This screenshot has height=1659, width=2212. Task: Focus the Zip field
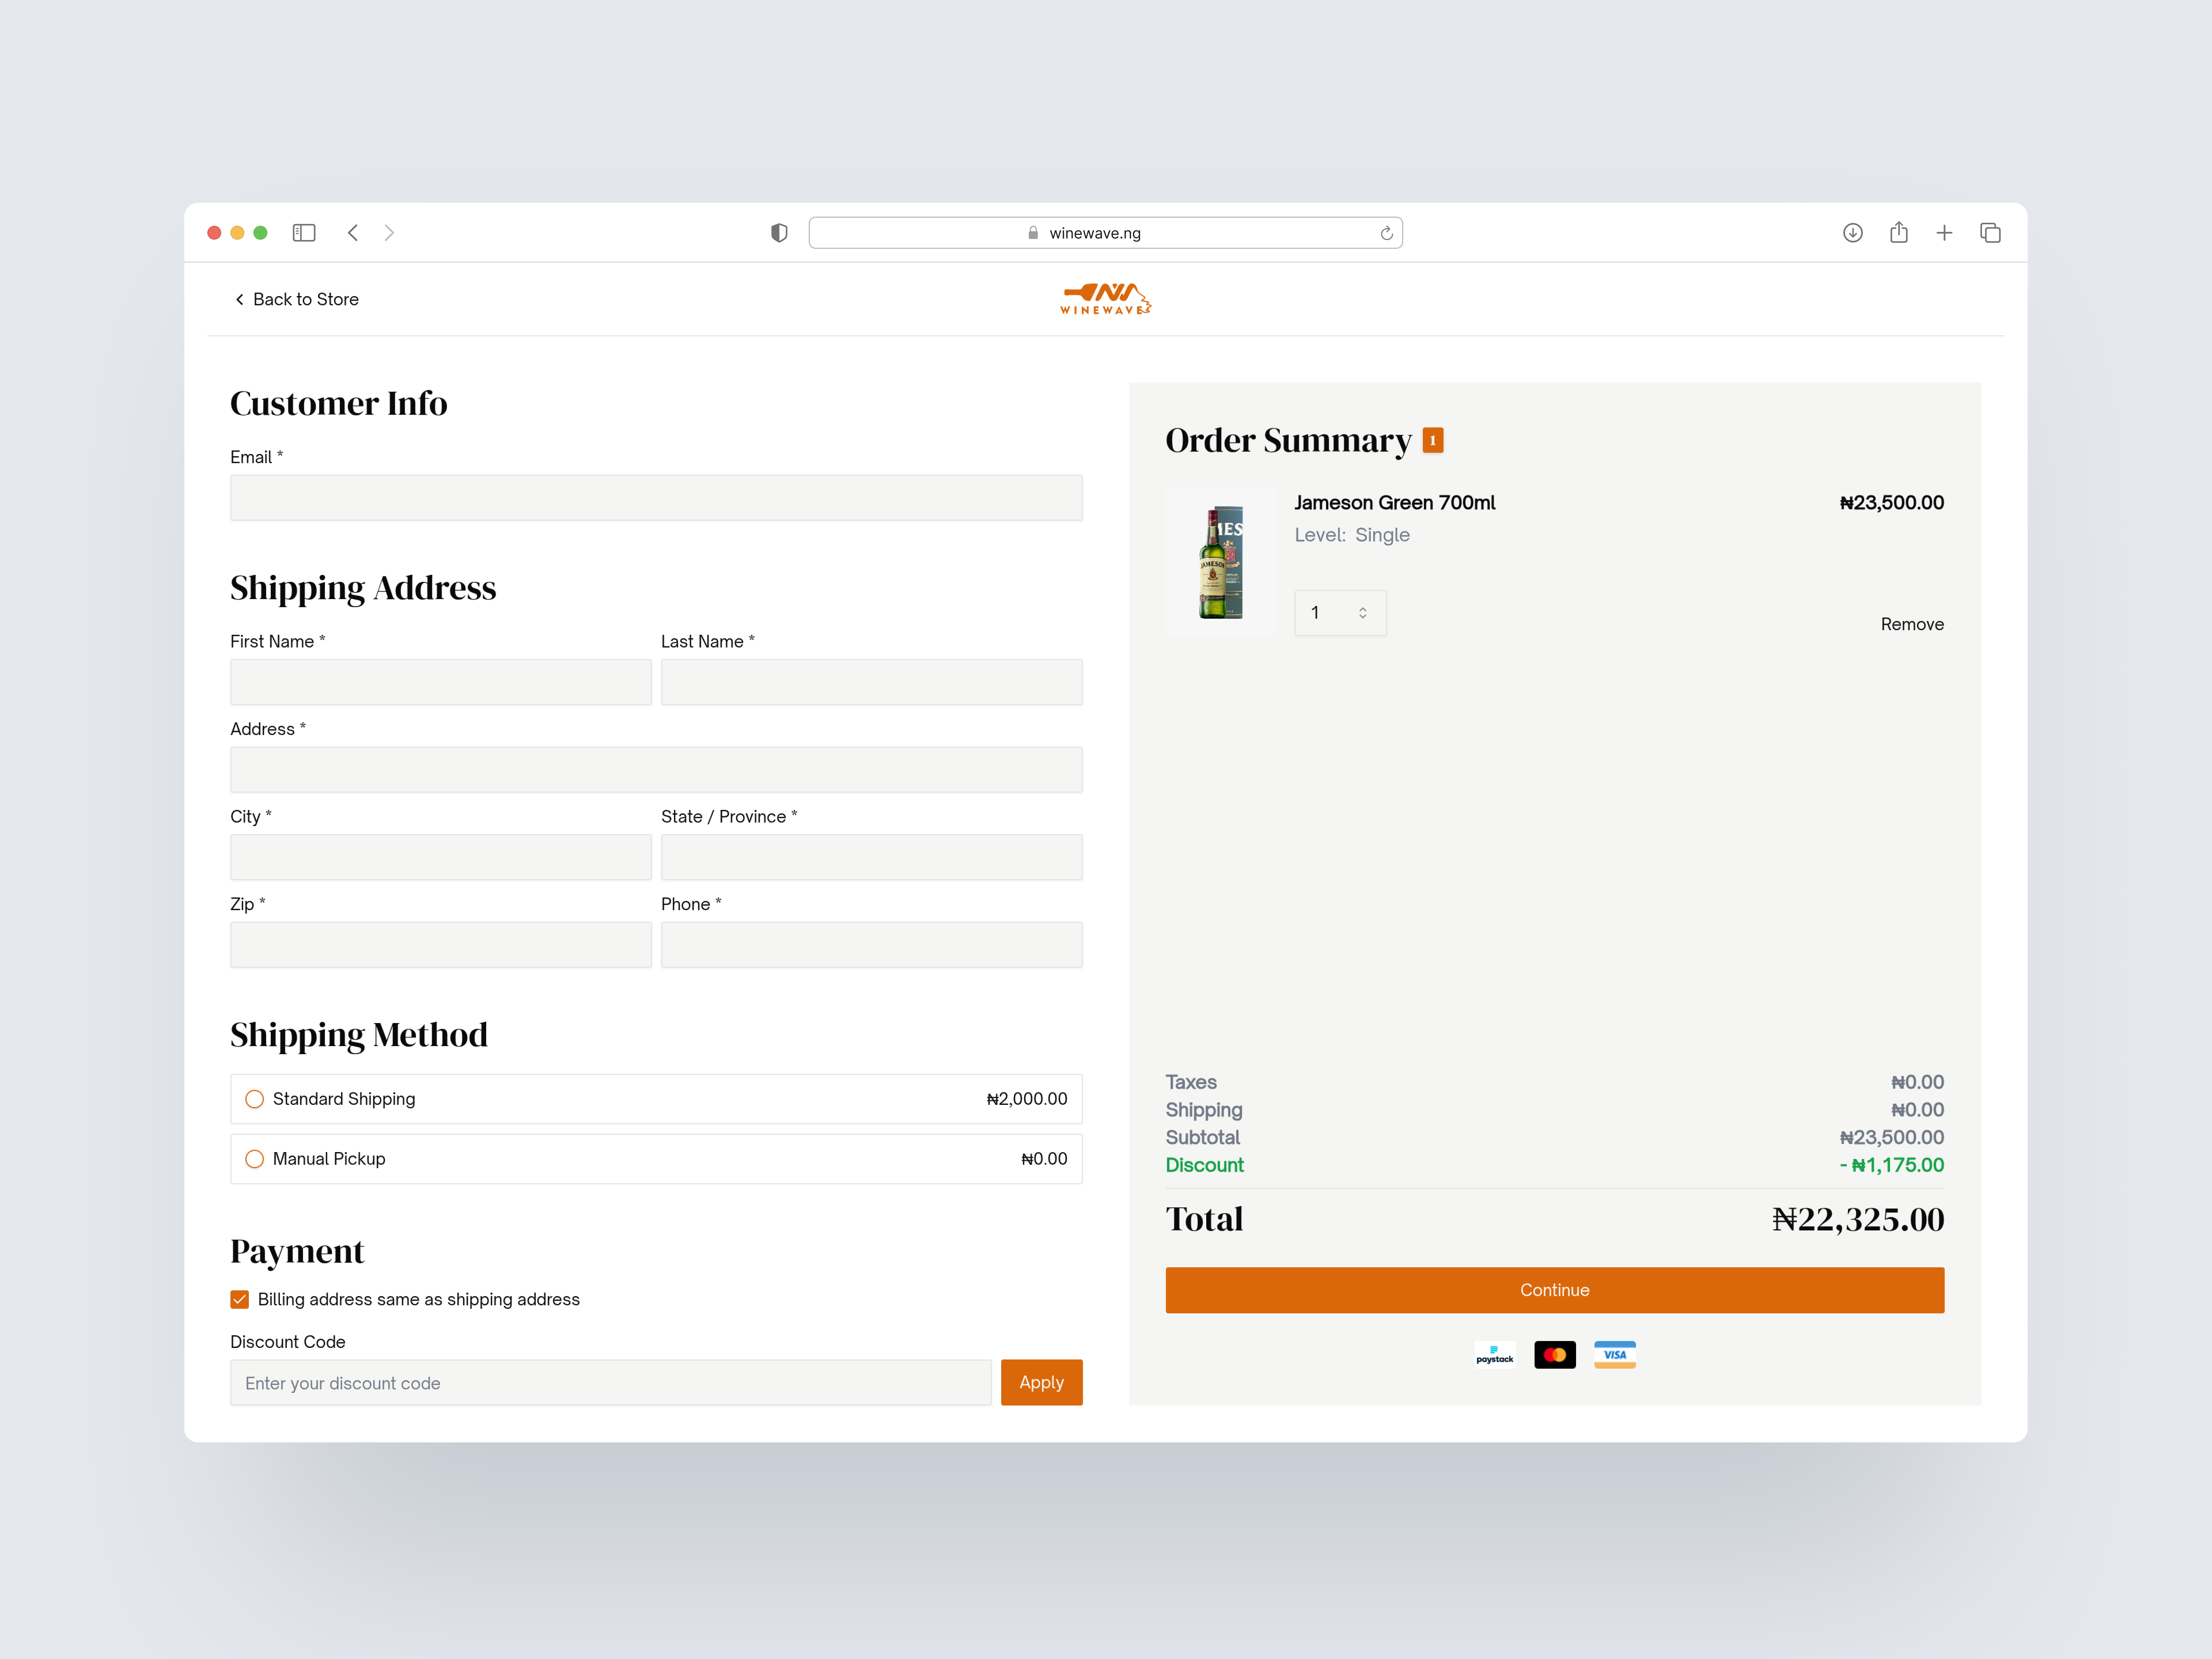pyautogui.click(x=441, y=945)
